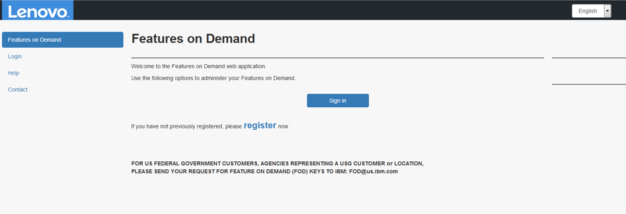
Task: Expand the language selector arrow button
Action: [x=608, y=11]
